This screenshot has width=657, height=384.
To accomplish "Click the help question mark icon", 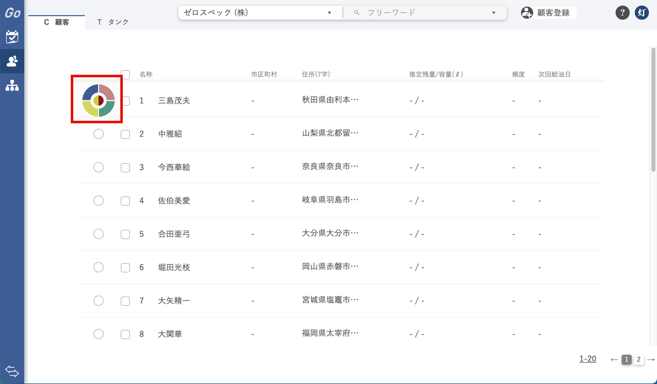I will coord(622,13).
